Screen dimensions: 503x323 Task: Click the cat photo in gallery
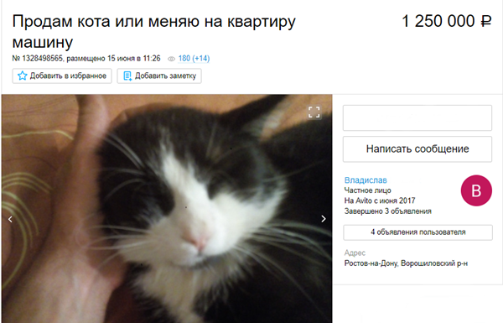[167, 209]
